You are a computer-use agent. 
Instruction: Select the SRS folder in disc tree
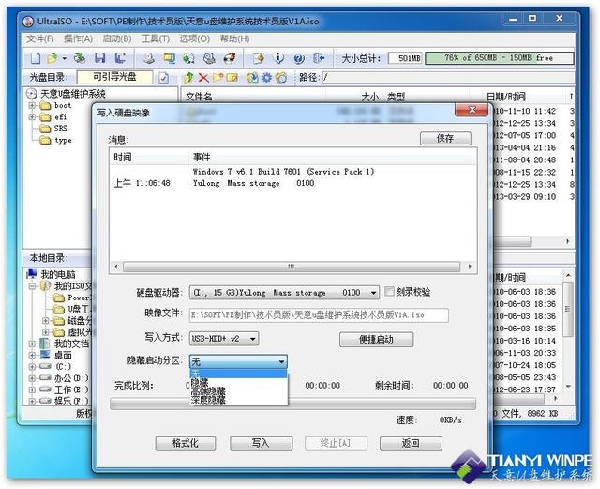pyautogui.click(x=60, y=129)
